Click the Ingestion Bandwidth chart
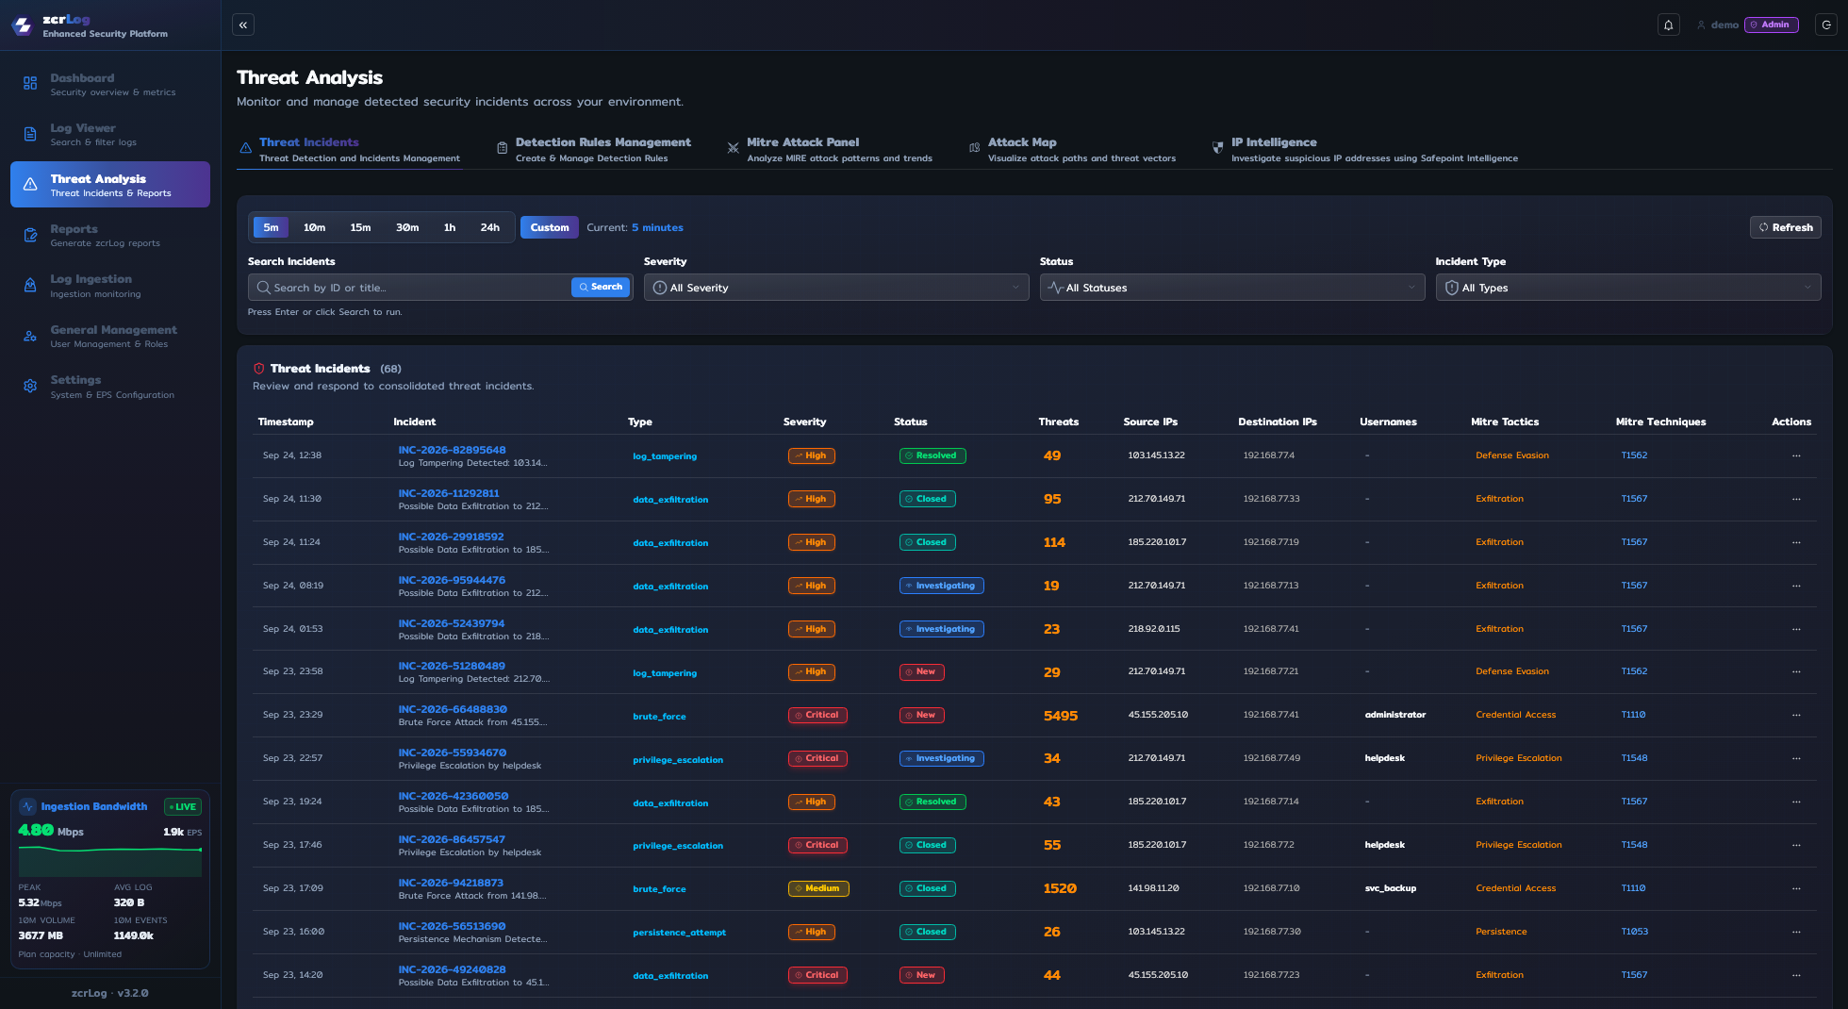This screenshot has width=1848, height=1009. coord(110,861)
